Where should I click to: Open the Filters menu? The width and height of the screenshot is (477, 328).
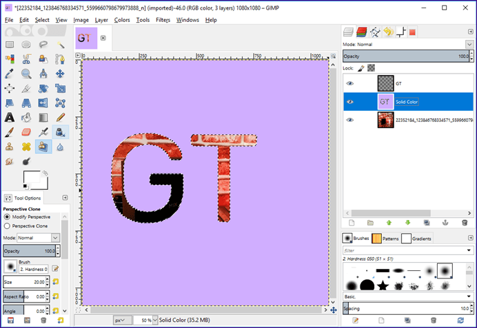163,20
